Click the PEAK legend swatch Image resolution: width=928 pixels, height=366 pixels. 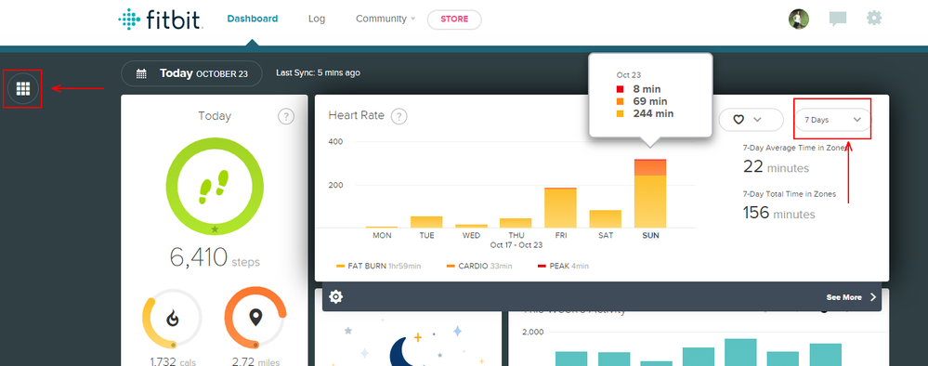click(542, 267)
